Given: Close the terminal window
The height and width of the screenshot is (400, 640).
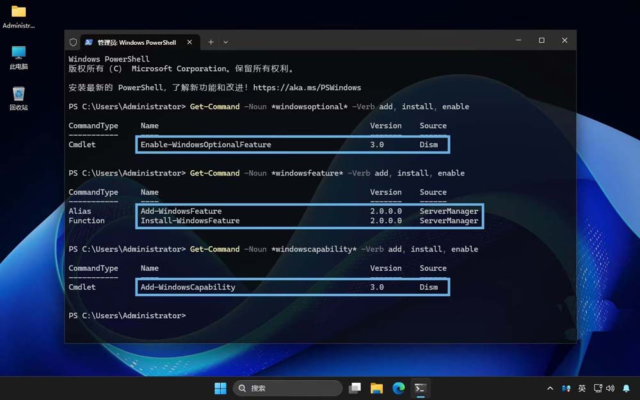Looking at the screenshot, I should pos(564,40).
